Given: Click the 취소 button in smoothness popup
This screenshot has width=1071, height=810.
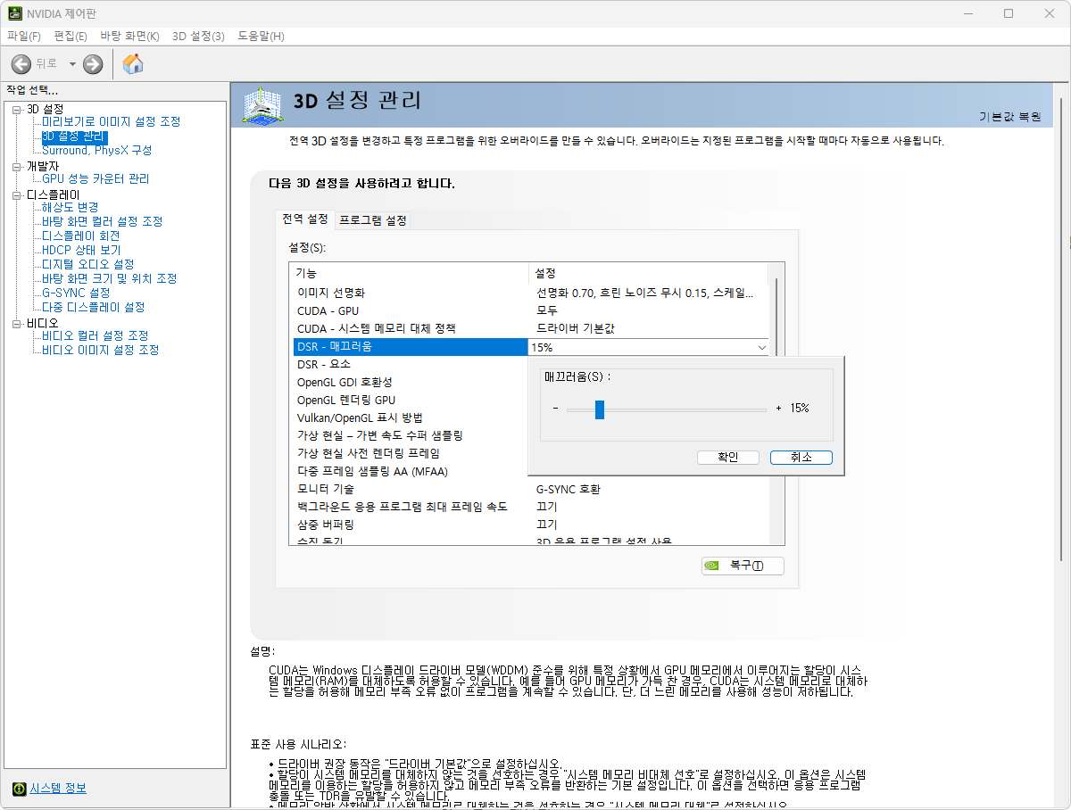Looking at the screenshot, I should [x=801, y=457].
